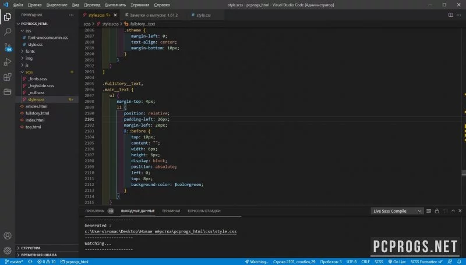Click SCSS Formatter status item
The width and height of the screenshot is (466, 265).
click(x=426, y=262)
